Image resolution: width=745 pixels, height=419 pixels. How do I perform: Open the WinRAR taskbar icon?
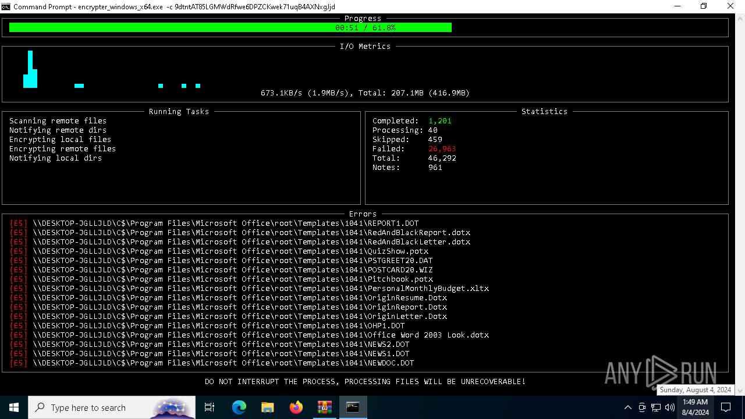tap(324, 407)
